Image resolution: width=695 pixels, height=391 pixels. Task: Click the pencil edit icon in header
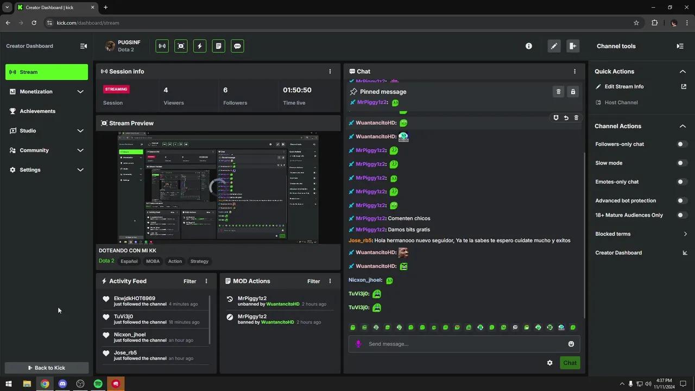coord(553,46)
